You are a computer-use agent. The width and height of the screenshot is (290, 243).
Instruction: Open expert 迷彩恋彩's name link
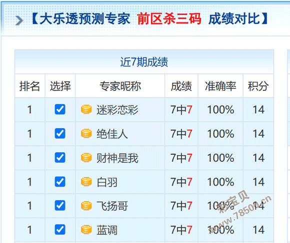click(x=117, y=110)
